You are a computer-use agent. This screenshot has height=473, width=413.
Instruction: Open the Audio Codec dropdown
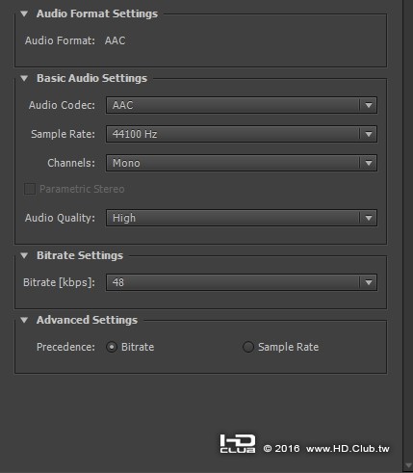pyautogui.click(x=242, y=105)
